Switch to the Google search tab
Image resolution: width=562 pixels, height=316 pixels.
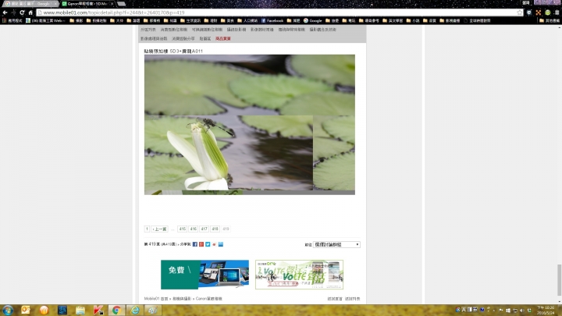click(x=30, y=4)
